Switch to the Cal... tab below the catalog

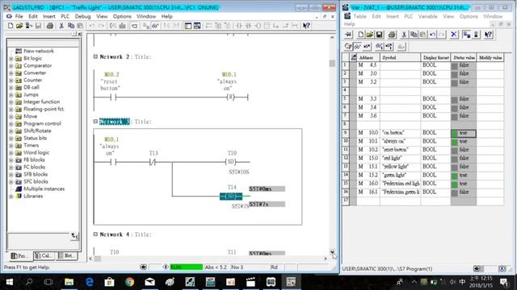click(44, 255)
